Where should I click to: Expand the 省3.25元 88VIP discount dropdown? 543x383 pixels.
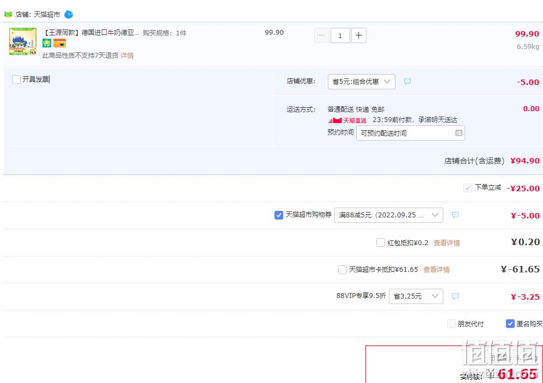point(416,296)
